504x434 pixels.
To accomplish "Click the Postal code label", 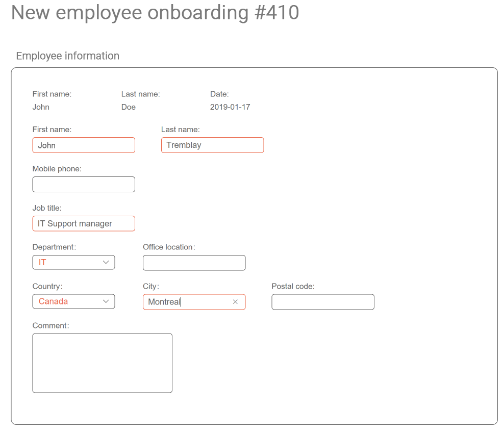I will tap(293, 286).
